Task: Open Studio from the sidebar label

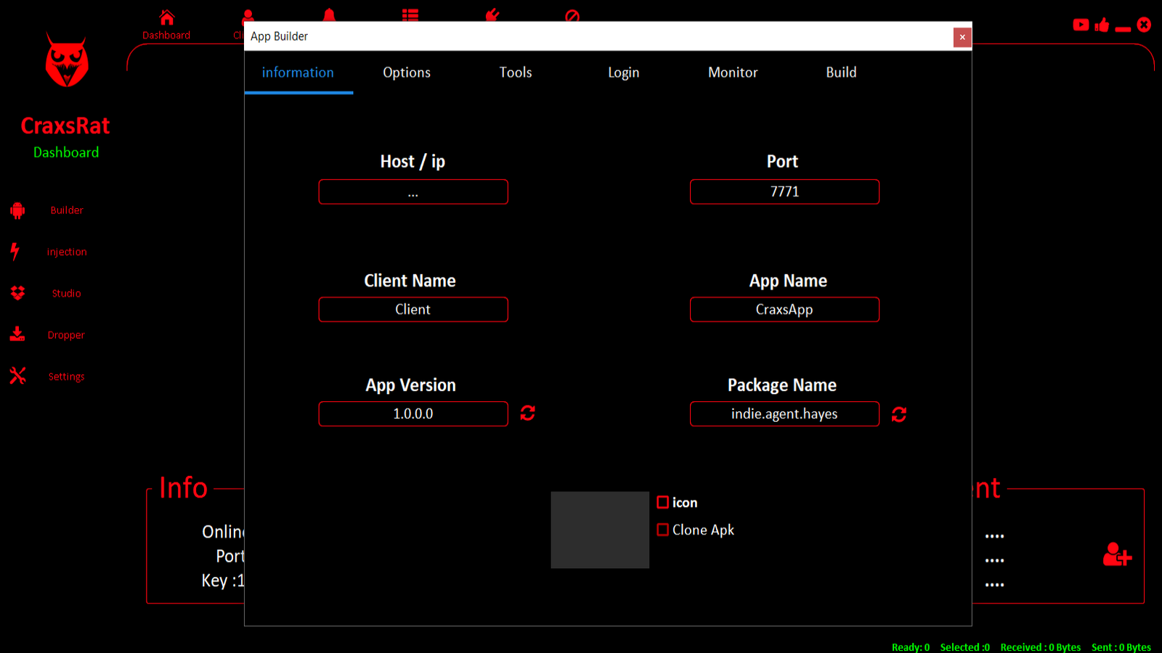Action: [x=67, y=293]
